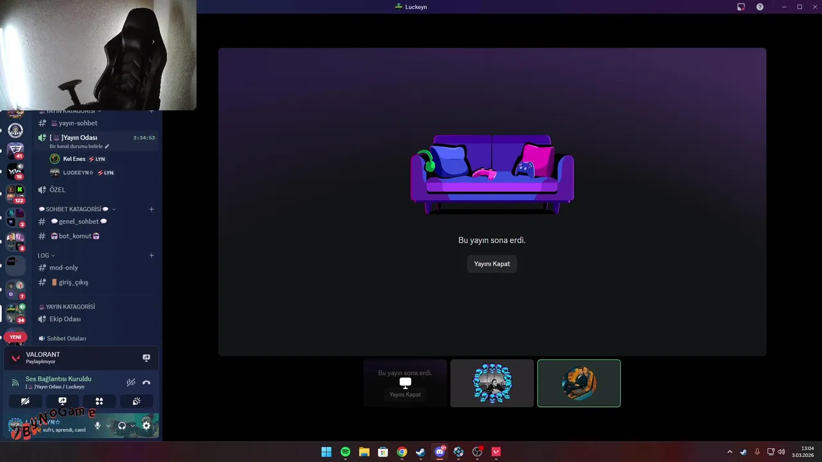This screenshot has width=822, height=462.
Task: Click Ses Bağlantısı Kuruldu connection status
Action: pyautogui.click(x=58, y=379)
